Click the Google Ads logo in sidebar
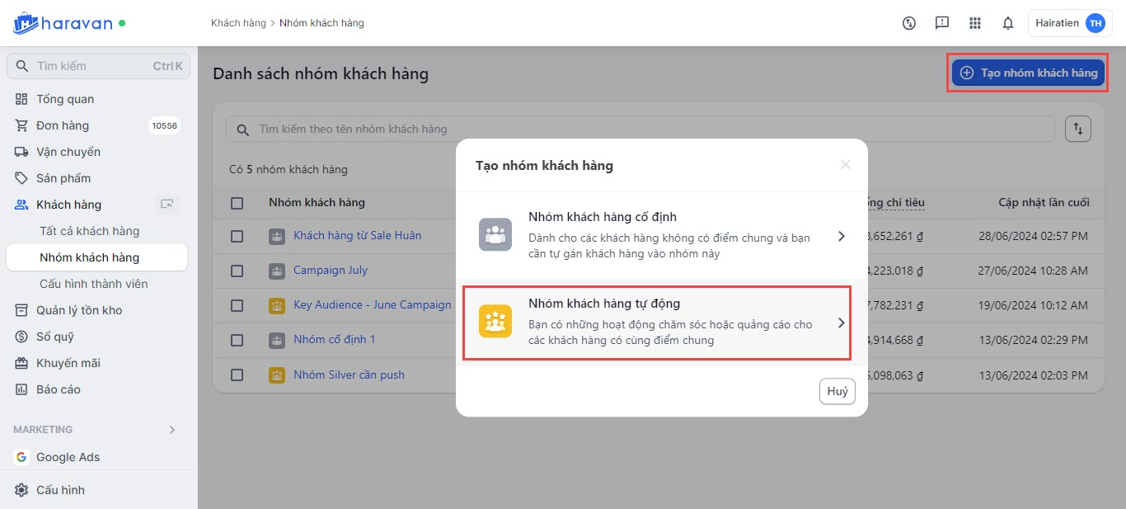1126x509 pixels. click(21, 457)
